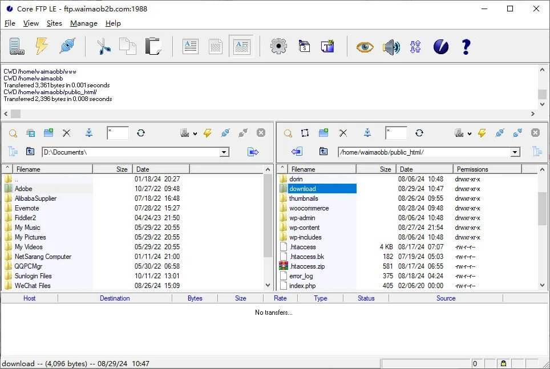Open the File menu

click(10, 23)
